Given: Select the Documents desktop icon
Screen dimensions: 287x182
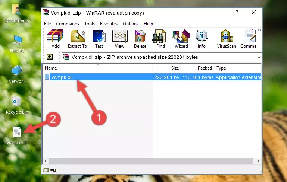Looking at the screenshot, I should tap(17, 14).
